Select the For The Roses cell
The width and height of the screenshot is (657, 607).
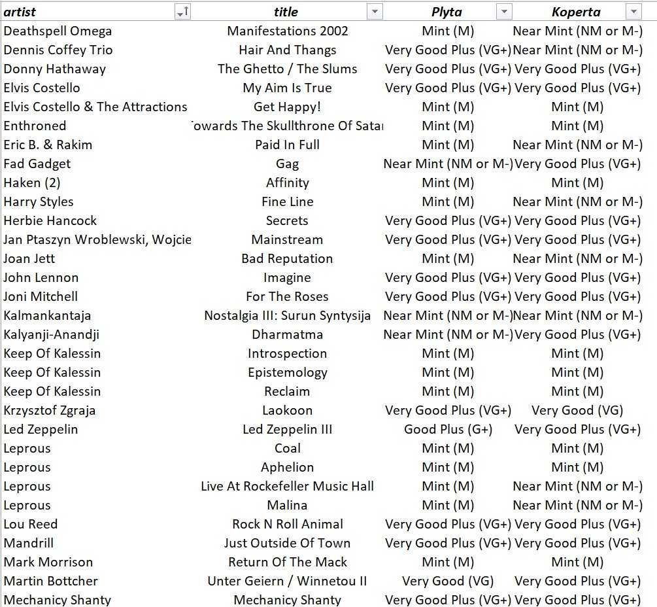coord(288,296)
